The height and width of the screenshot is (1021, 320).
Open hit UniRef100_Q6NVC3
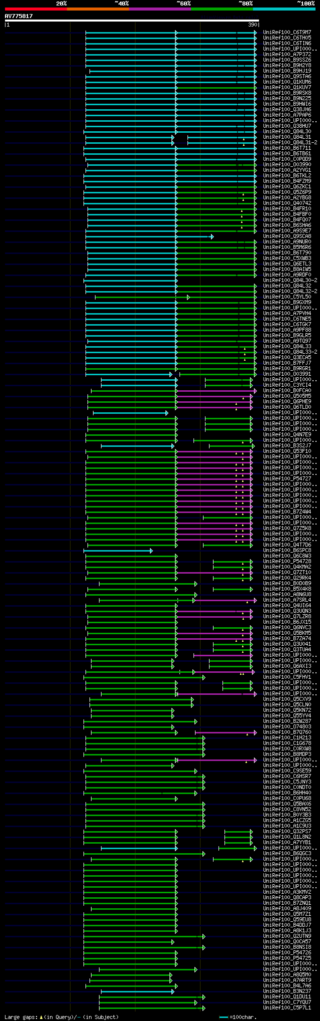[x=287, y=627]
